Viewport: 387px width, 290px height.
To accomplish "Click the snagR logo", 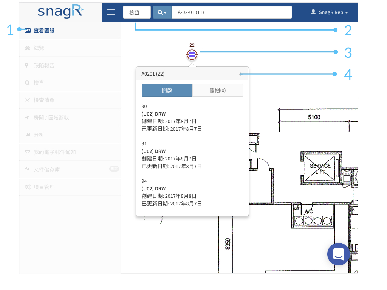I will [60, 12].
